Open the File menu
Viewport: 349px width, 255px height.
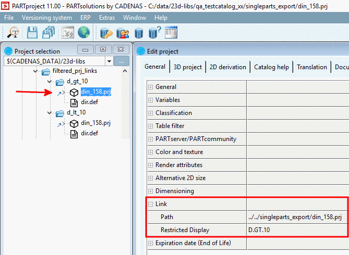pos(9,18)
